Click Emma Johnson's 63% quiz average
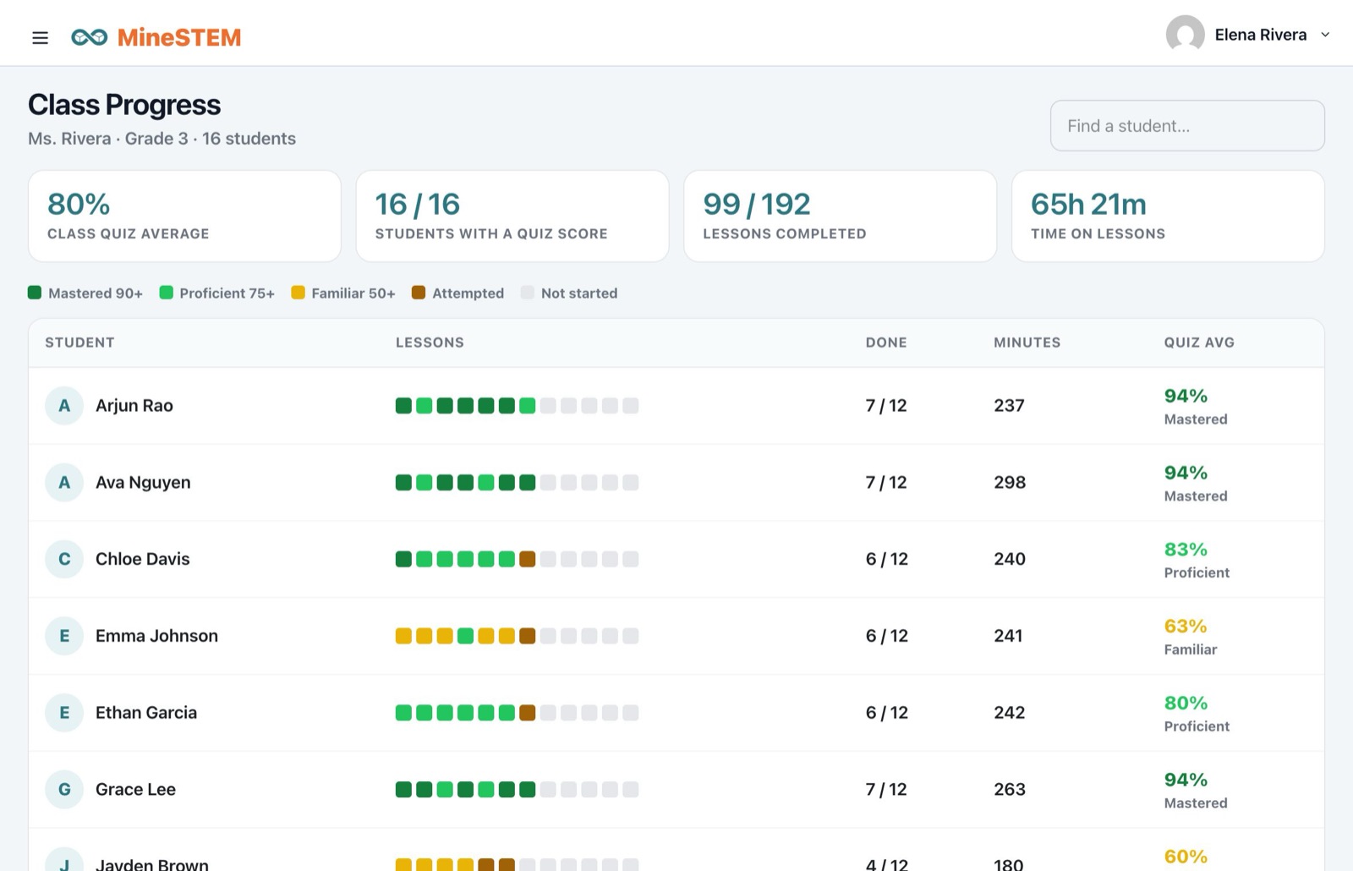 1185,627
